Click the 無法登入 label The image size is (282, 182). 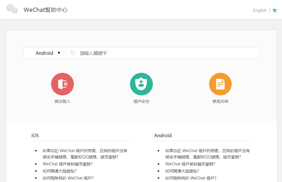(x=62, y=101)
